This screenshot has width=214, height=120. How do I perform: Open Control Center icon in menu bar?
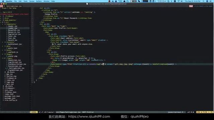pos(210,1)
